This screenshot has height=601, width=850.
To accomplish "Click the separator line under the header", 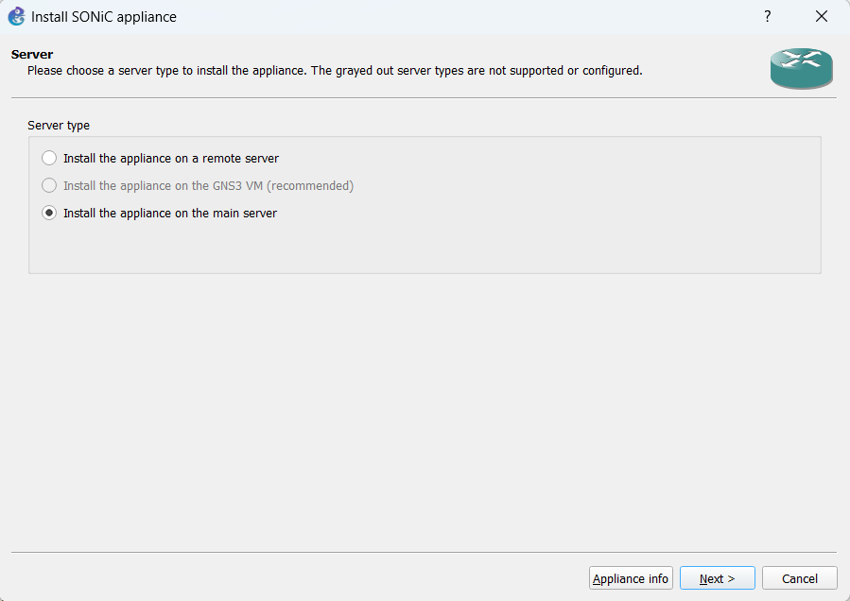I will coord(424,97).
